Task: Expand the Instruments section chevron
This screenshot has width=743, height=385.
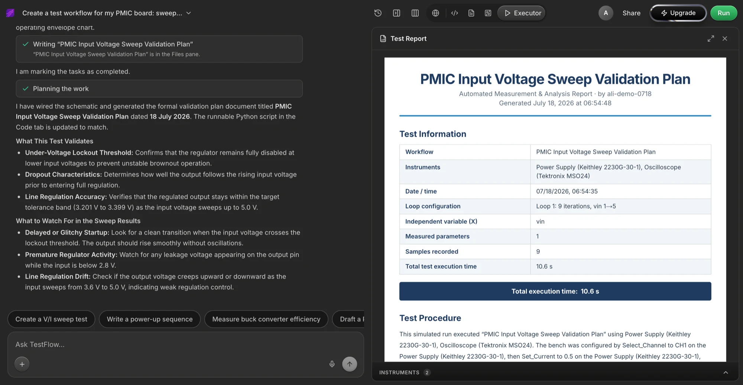Action: point(726,372)
